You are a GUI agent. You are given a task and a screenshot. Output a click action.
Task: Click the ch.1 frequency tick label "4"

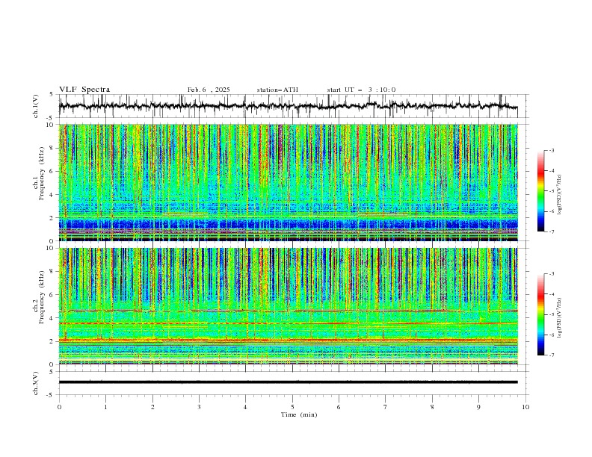pyautogui.click(x=52, y=195)
